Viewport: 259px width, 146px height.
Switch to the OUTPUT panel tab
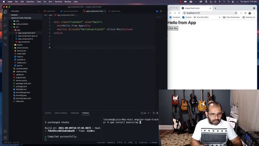pos(48,113)
